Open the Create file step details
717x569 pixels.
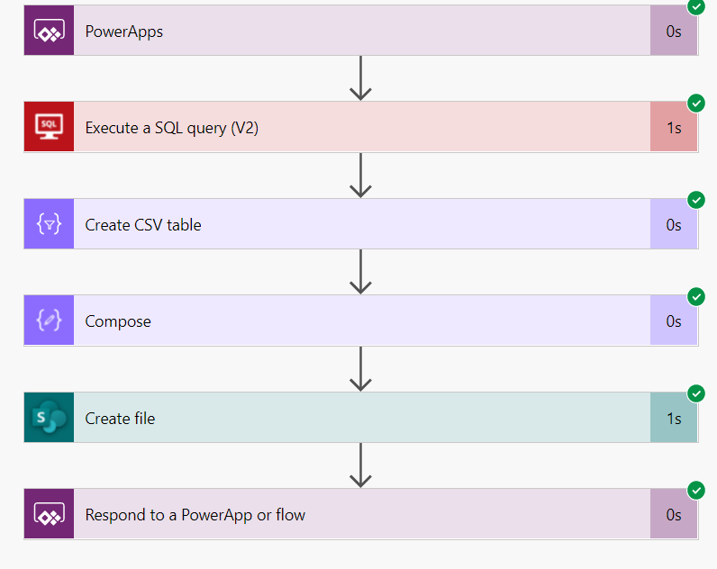[x=360, y=418]
